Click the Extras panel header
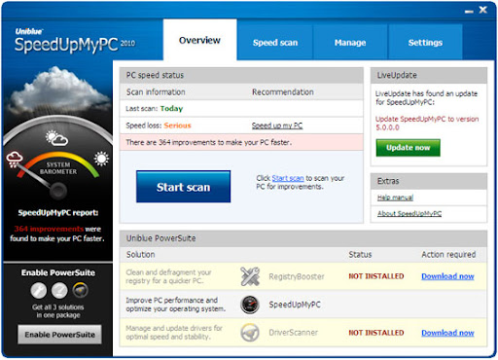Screen dimensions: 498x360 coord(429,181)
